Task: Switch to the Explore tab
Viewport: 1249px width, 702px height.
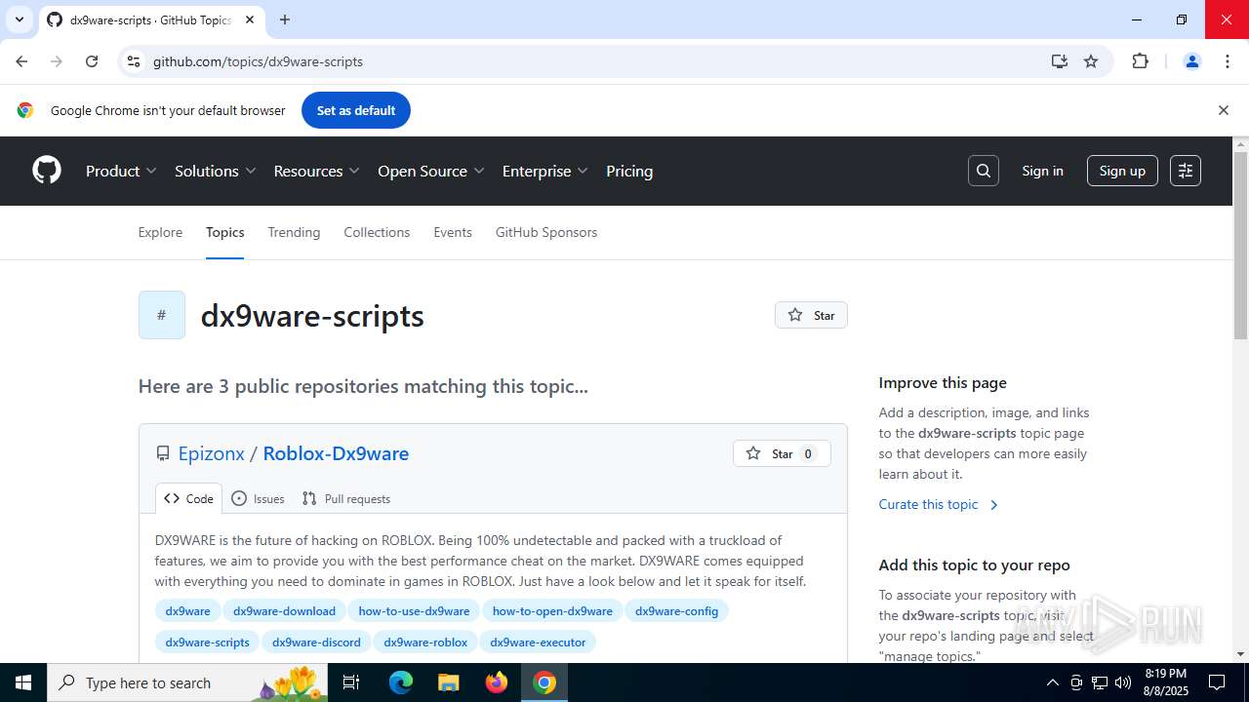Action: [x=160, y=232]
